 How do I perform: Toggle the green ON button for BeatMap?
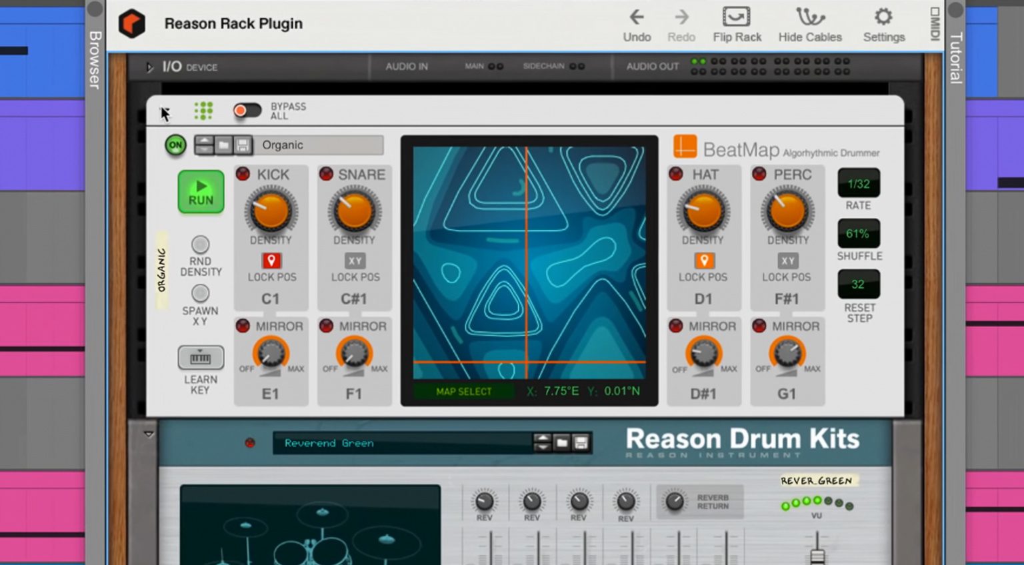(174, 145)
